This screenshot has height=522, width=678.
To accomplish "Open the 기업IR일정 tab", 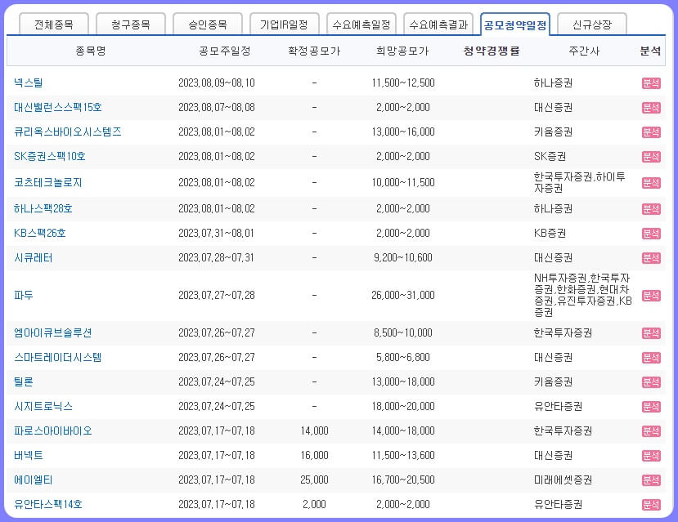I will click(x=285, y=25).
